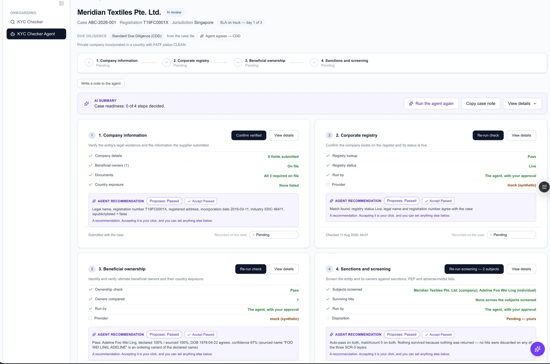Click step 1 Company information circle icon
550x364 pixels.
point(89,62)
